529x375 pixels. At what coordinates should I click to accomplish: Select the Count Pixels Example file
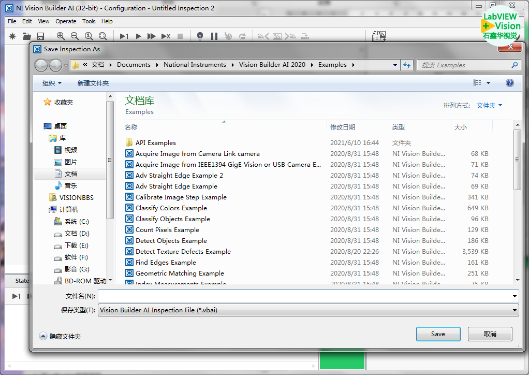pyautogui.click(x=167, y=230)
